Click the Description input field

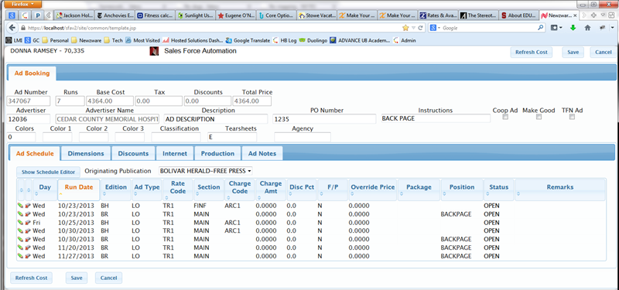pos(216,119)
